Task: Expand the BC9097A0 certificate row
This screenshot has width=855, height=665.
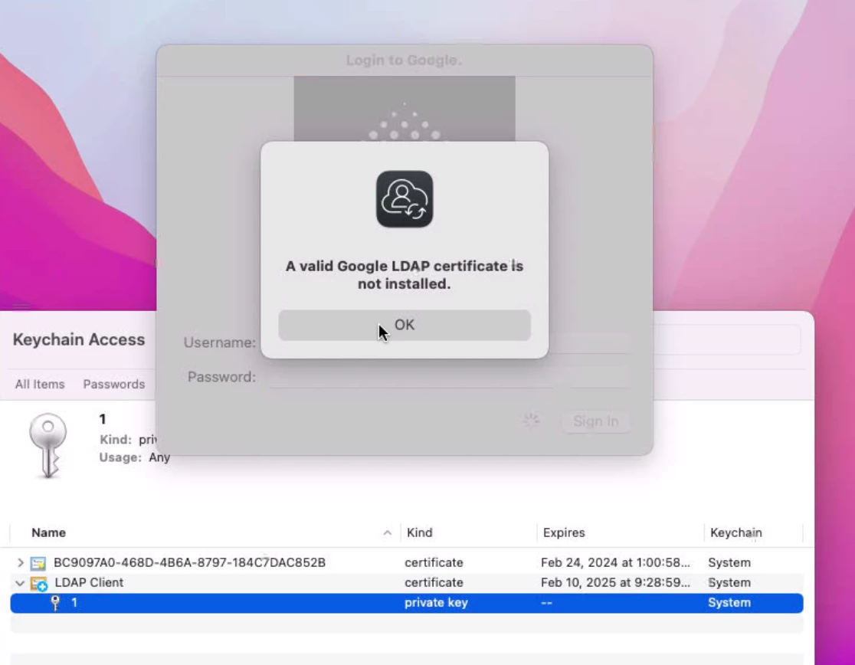Action: point(20,562)
